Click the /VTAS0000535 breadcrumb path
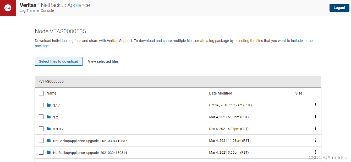The width and height of the screenshot is (351, 162). 51,81
